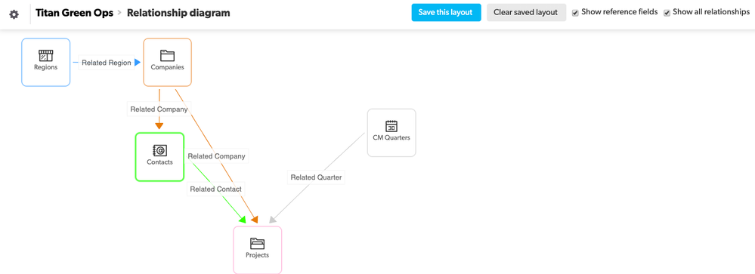Click Related Company label beside Contacts node

216,156
